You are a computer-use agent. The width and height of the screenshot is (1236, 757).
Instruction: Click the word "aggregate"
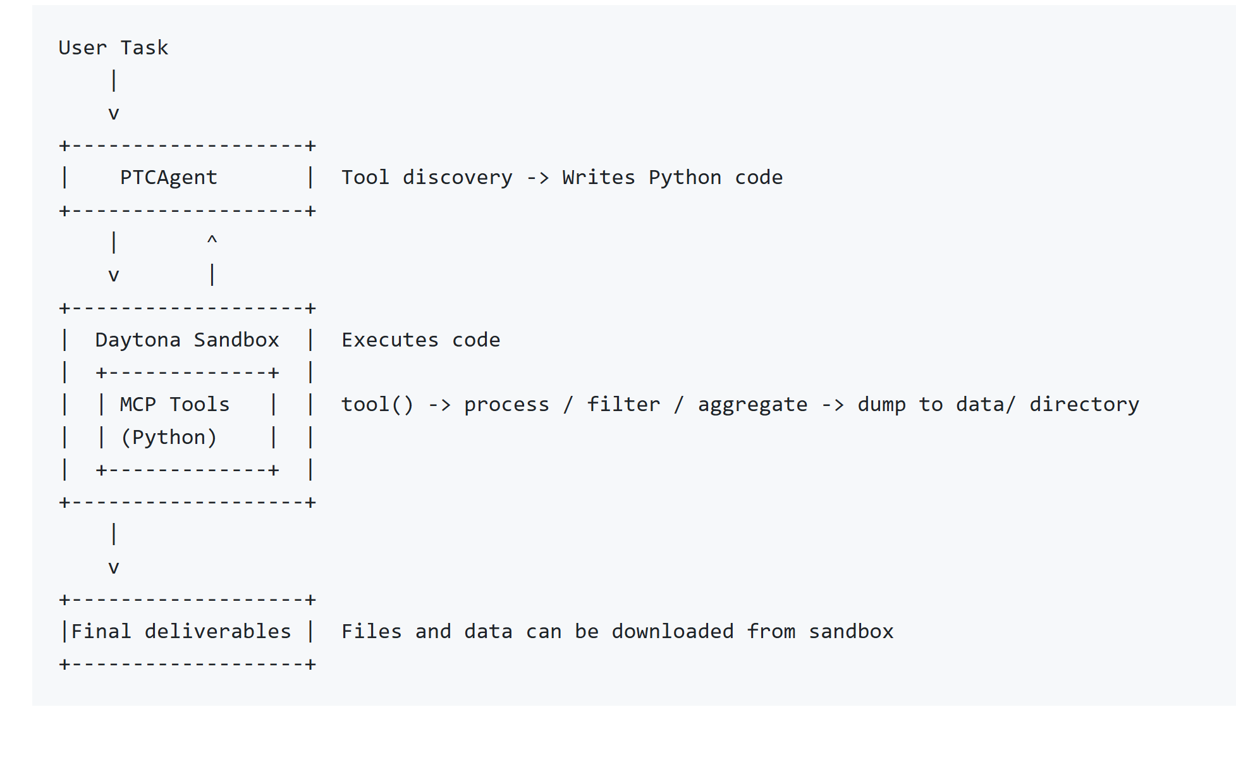click(752, 405)
